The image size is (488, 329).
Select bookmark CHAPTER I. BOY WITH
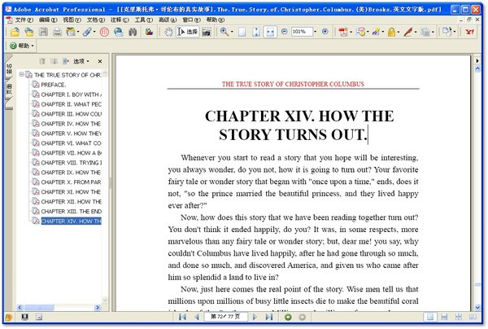point(72,94)
